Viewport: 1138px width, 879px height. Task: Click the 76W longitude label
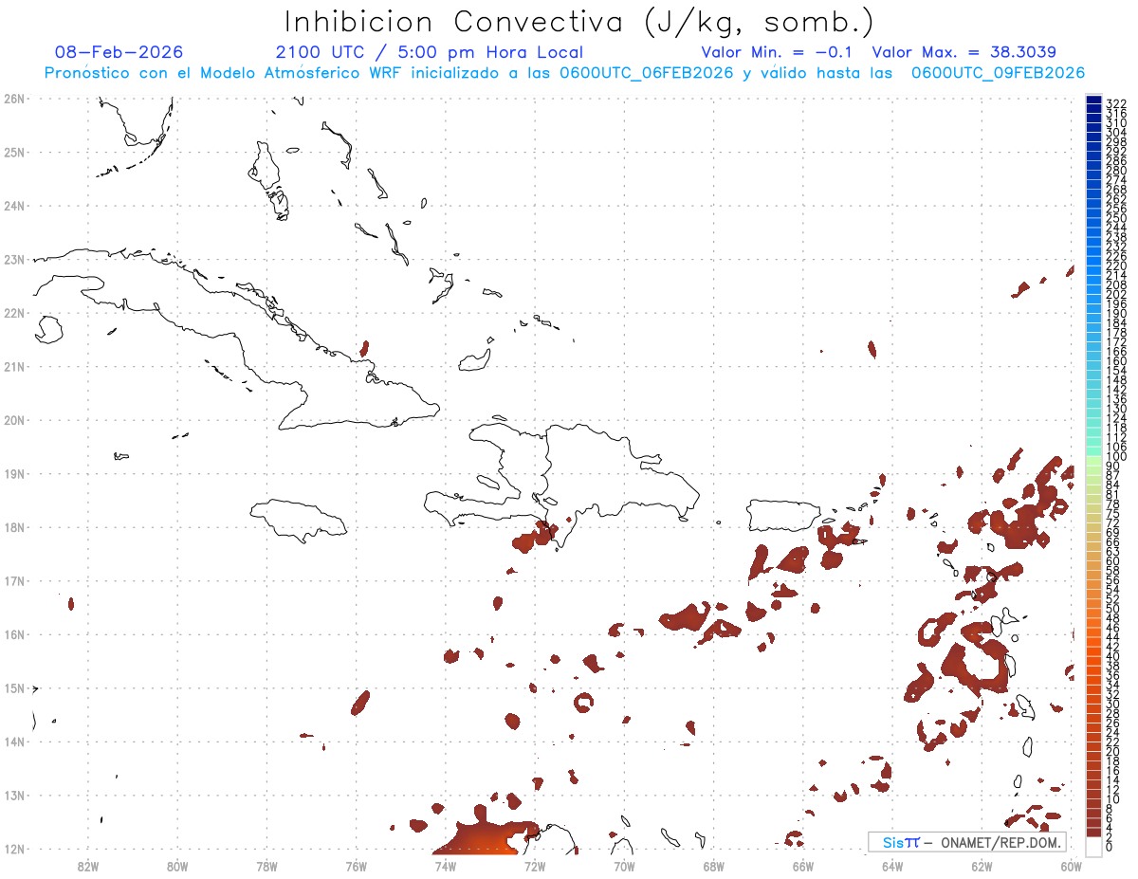coord(357,866)
